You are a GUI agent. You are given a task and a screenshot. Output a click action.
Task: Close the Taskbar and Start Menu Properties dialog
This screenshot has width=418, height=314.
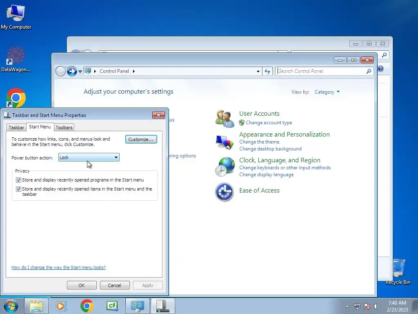coord(158,115)
